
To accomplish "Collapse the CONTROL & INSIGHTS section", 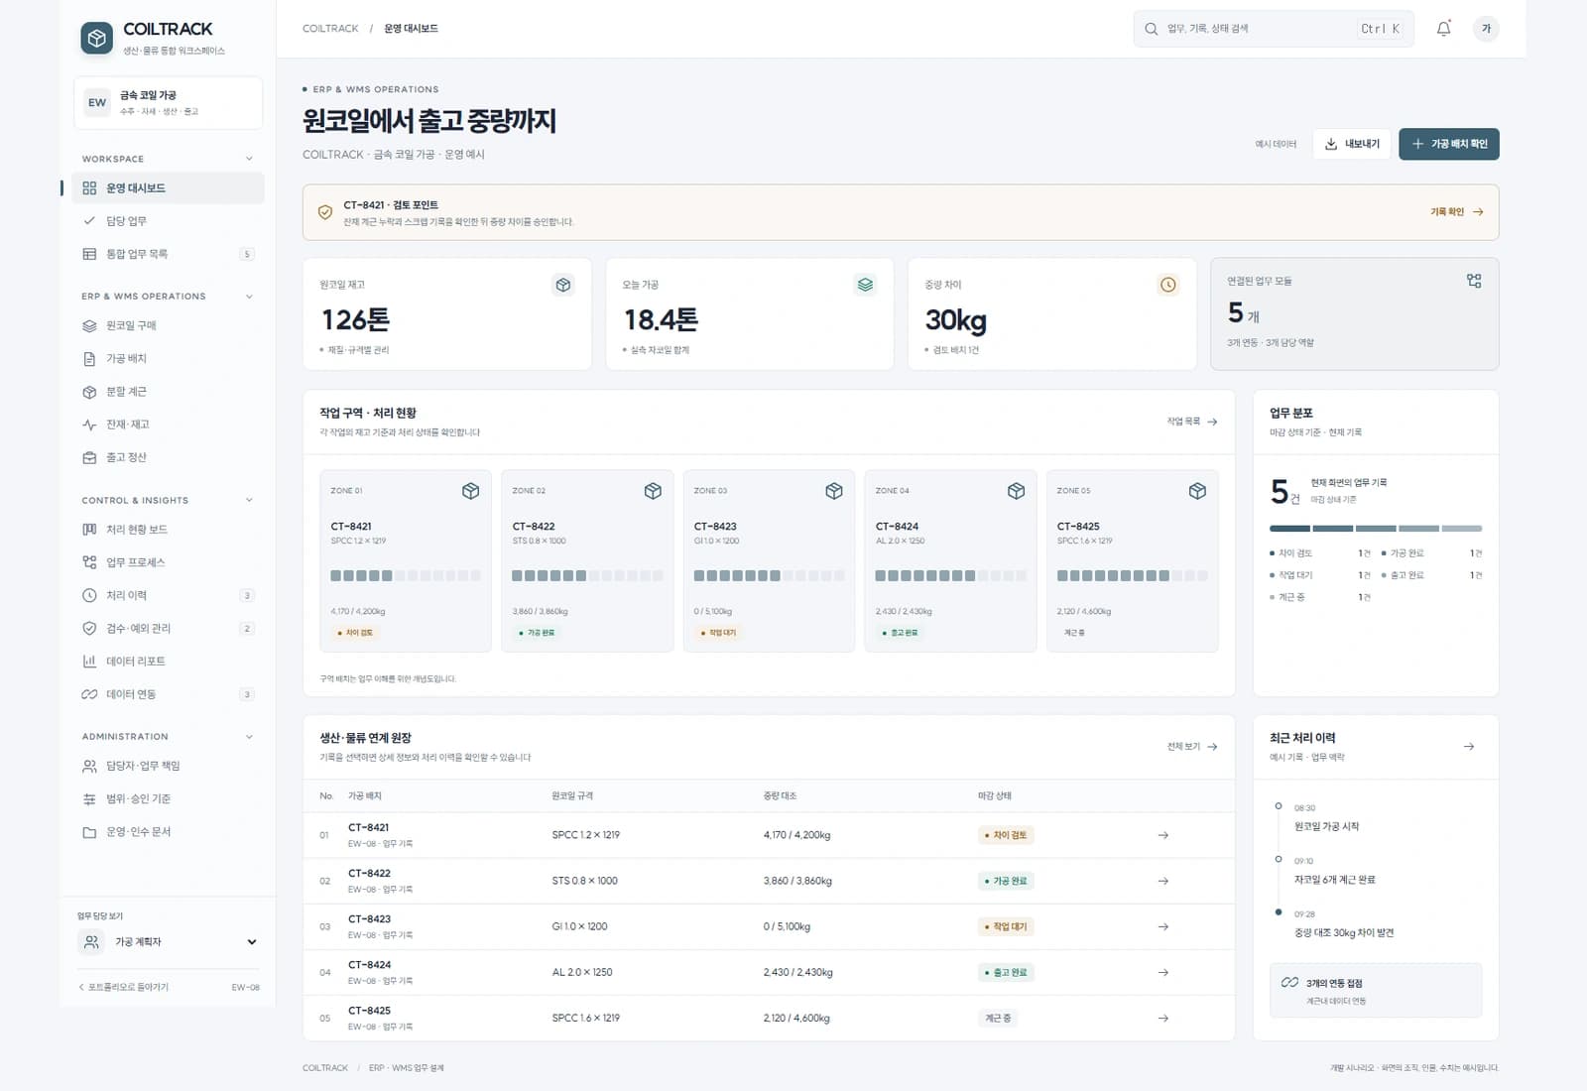I will 249,500.
